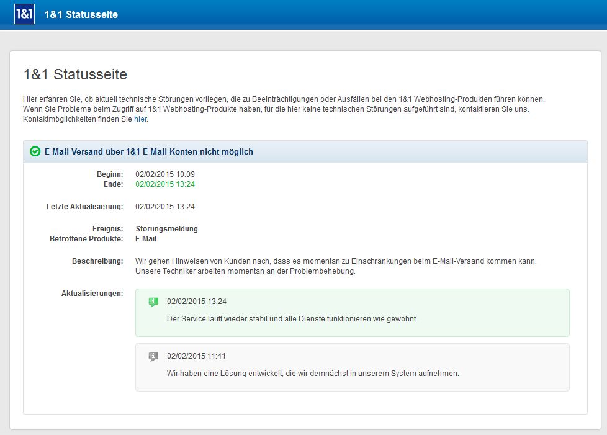Viewport: 607px width, 435px height.
Task: Click the Letzte Aktualisierung timestamp value
Action: tap(165, 207)
